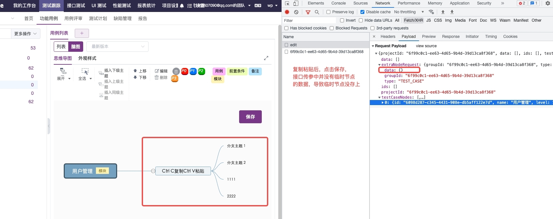
Task: Switch to 列表 list view button
Action: (x=61, y=47)
